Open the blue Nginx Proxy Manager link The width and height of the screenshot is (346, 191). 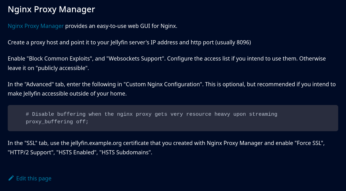click(x=36, y=26)
